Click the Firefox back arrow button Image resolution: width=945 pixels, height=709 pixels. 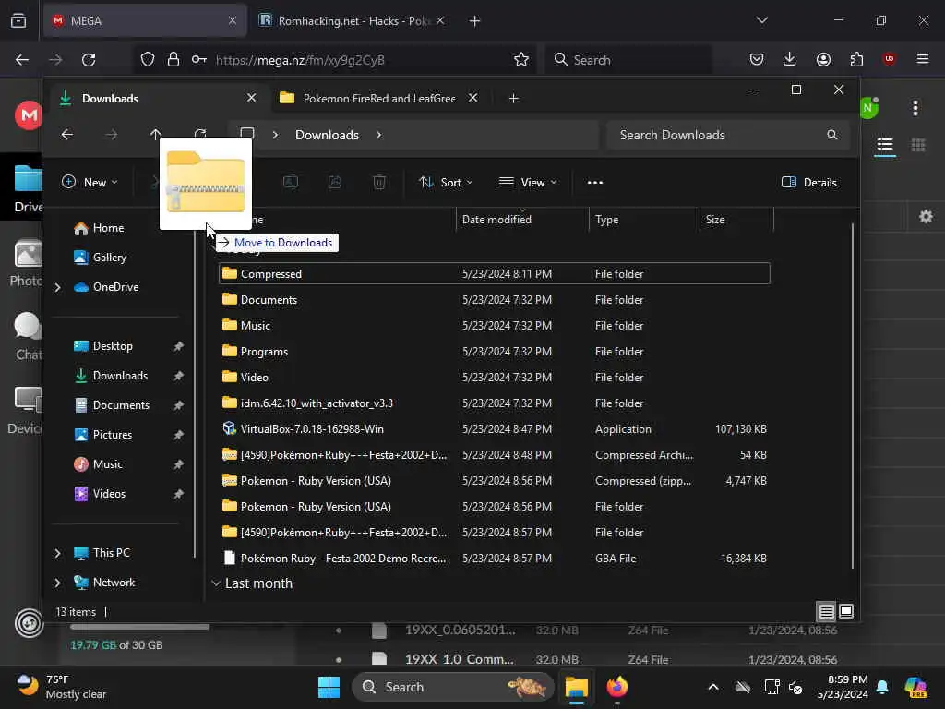point(22,60)
